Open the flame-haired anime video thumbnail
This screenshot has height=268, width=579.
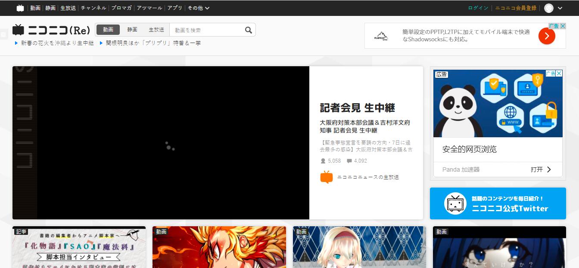coord(219,247)
